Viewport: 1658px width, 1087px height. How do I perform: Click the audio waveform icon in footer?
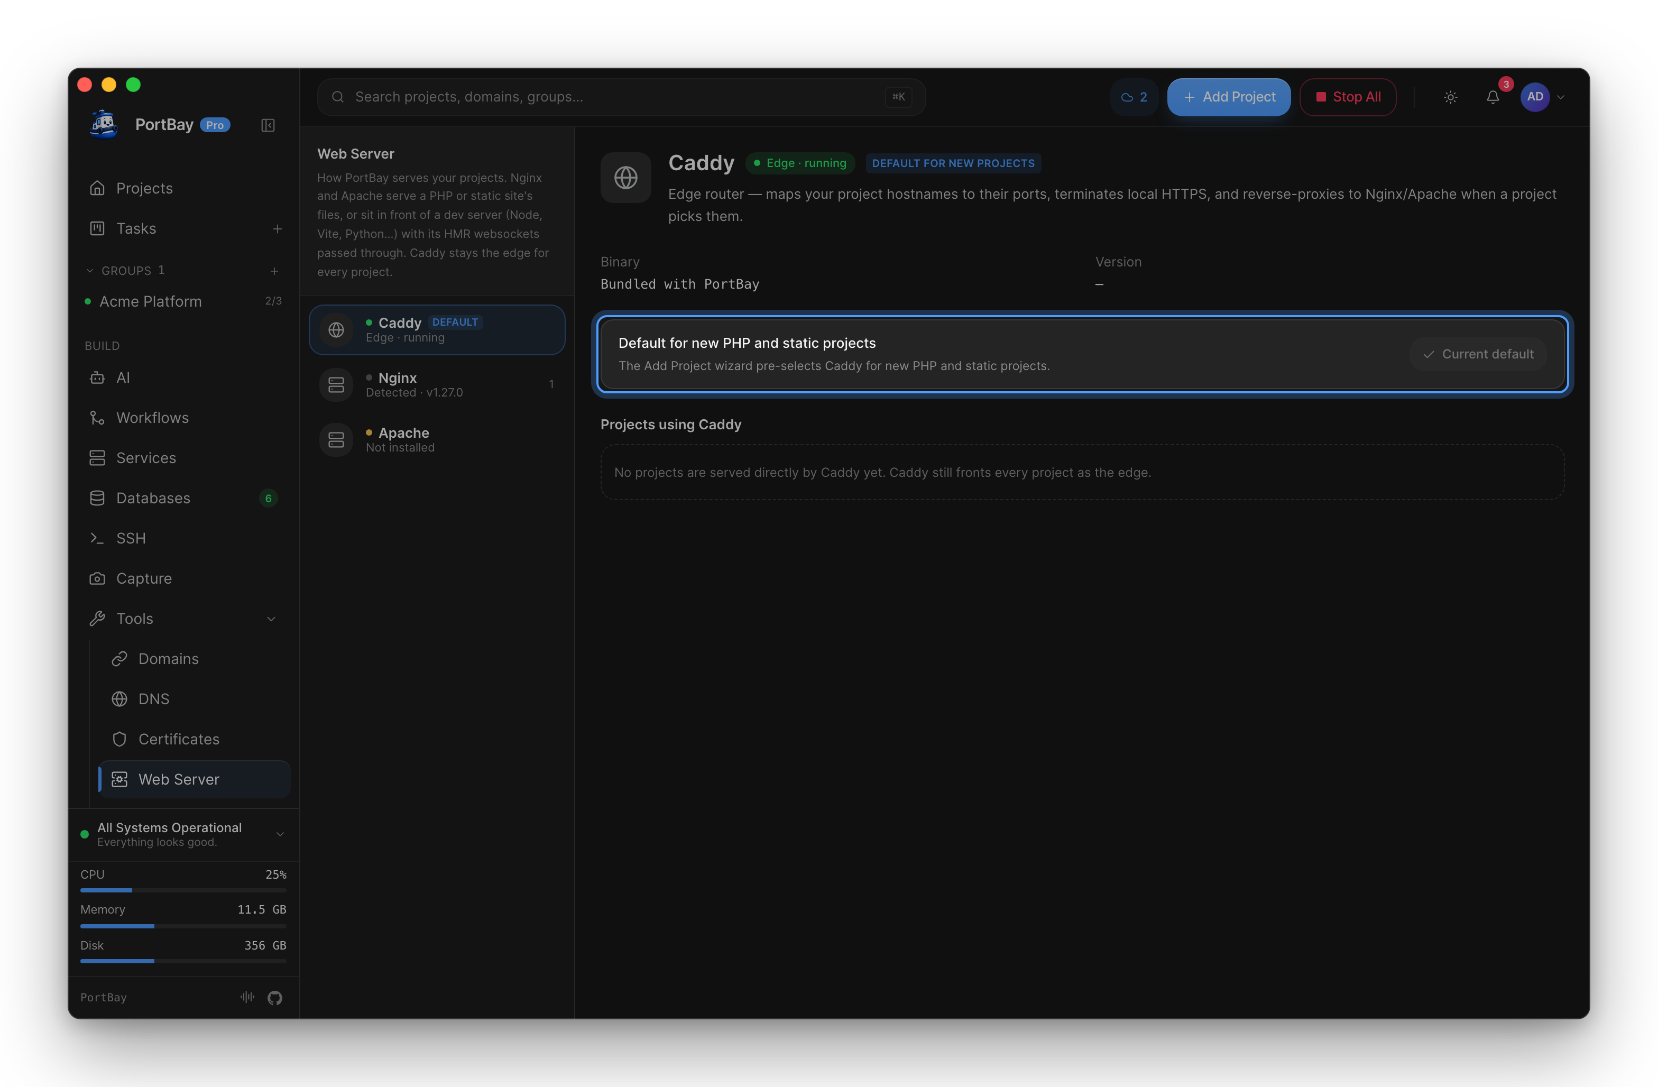[x=247, y=997]
